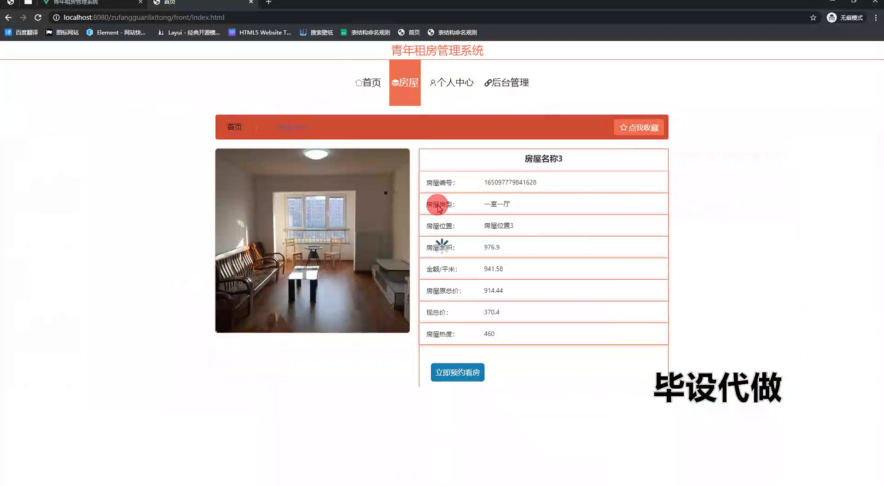Click the 房屋类型 value 一室一厅

click(x=497, y=204)
